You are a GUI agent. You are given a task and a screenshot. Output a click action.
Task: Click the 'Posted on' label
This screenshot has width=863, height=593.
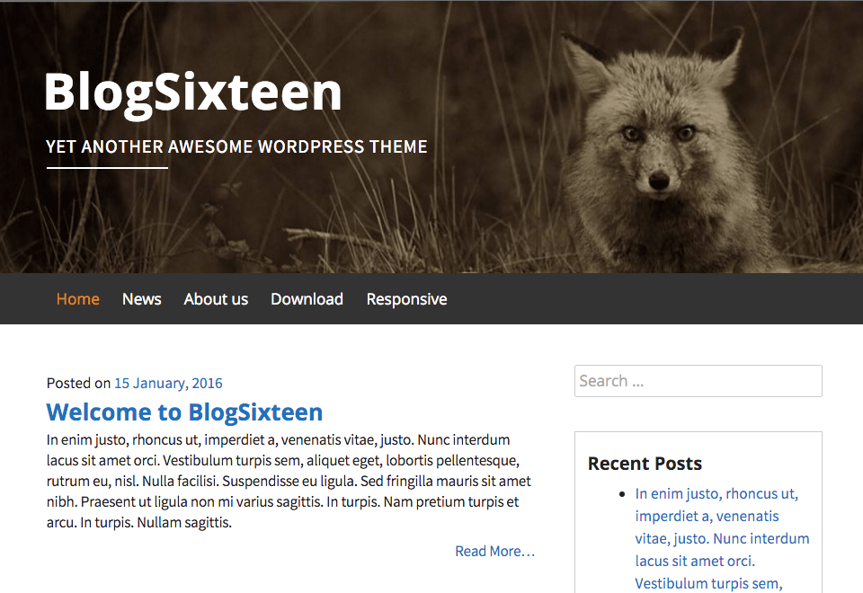click(79, 384)
